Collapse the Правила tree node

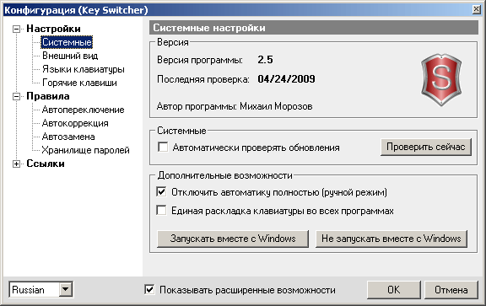[x=16, y=97]
